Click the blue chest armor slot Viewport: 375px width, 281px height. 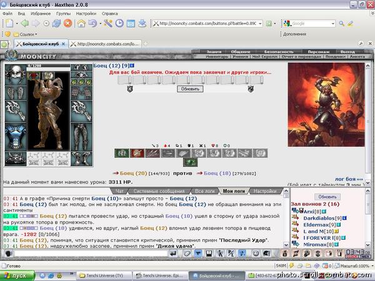[15, 137]
